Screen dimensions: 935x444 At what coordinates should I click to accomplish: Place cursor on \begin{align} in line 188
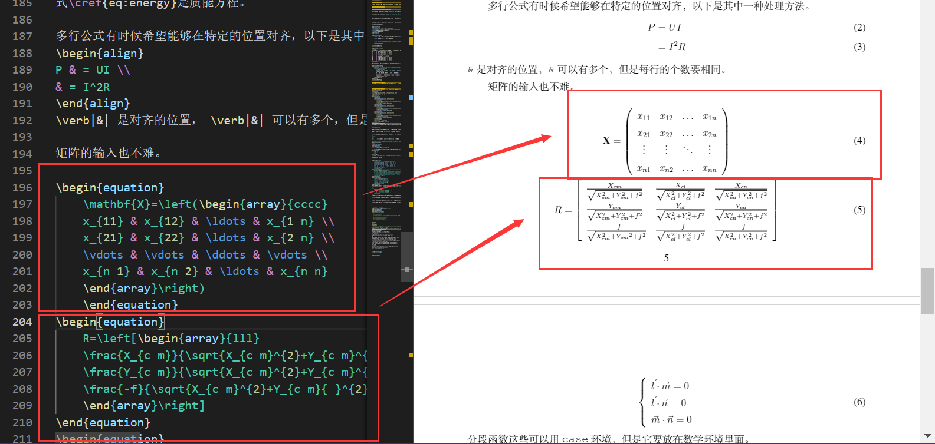(100, 53)
